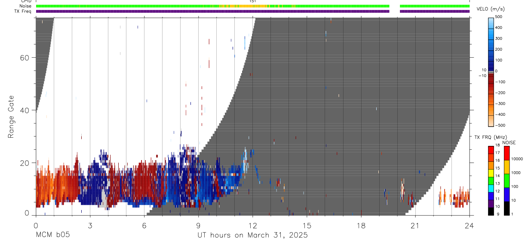The height and width of the screenshot is (244, 528).
Task: Click the '6' hour label on UT axis
Action: (144, 225)
